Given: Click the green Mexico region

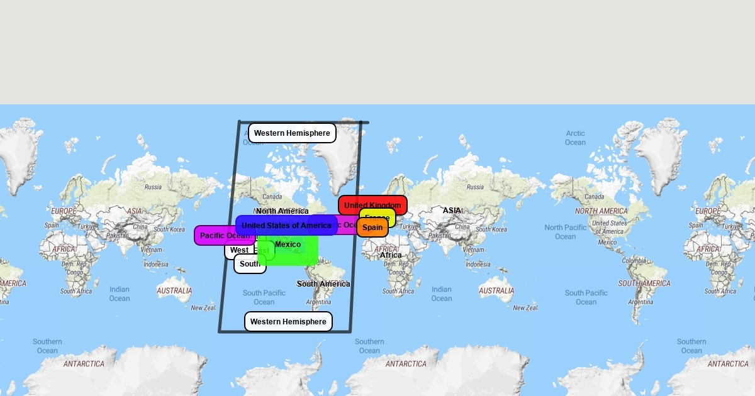Looking at the screenshot, I should point(294,253).
